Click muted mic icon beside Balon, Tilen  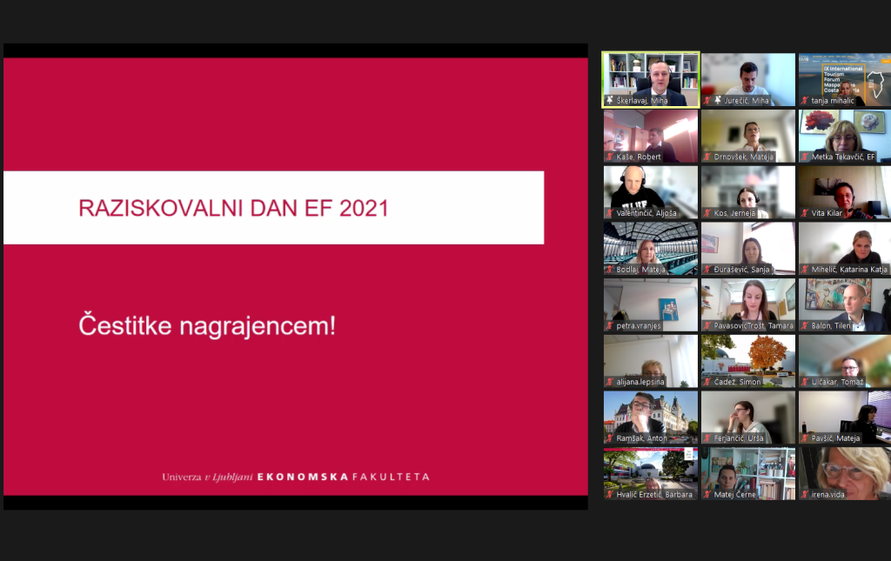pyautogui.click(x=805, y=326)
